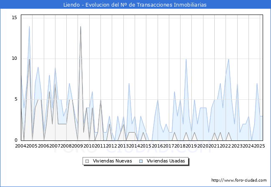This screenshot has height=187, width=271.
Task: Click the x-axis year 2013
Action: point(123,146)
